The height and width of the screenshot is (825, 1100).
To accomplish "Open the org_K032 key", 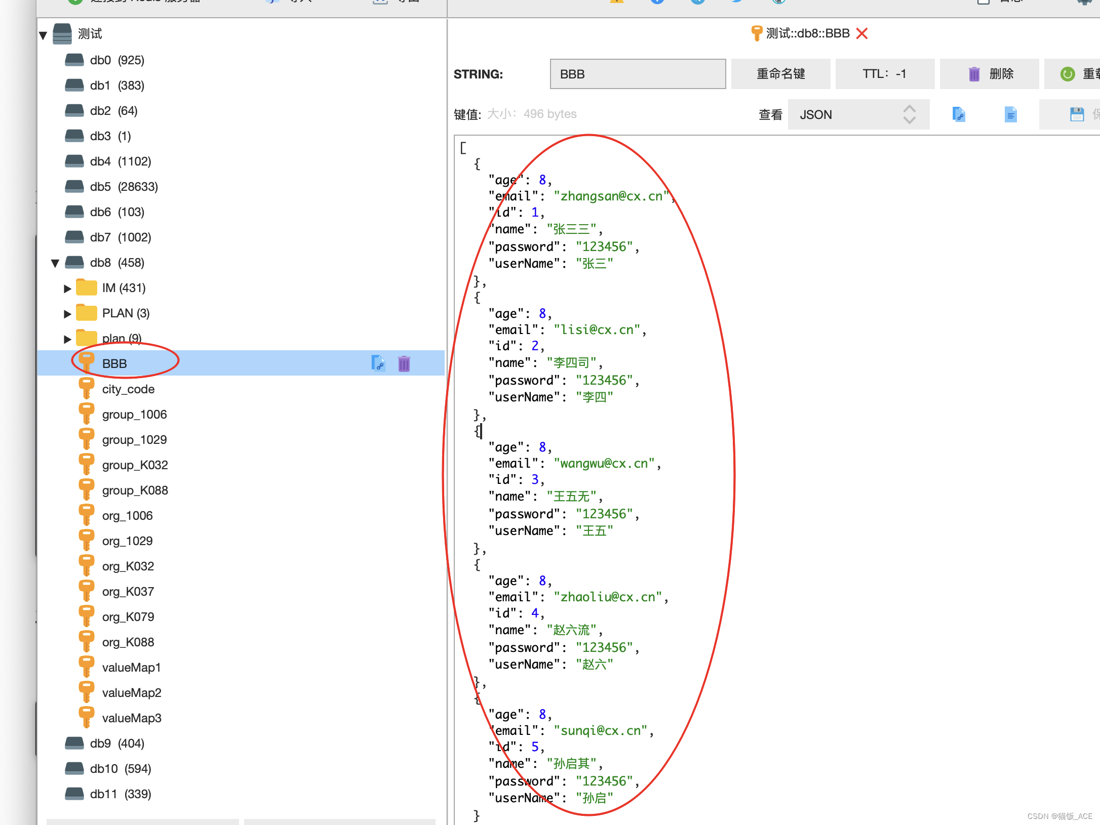I will (128, 566).
